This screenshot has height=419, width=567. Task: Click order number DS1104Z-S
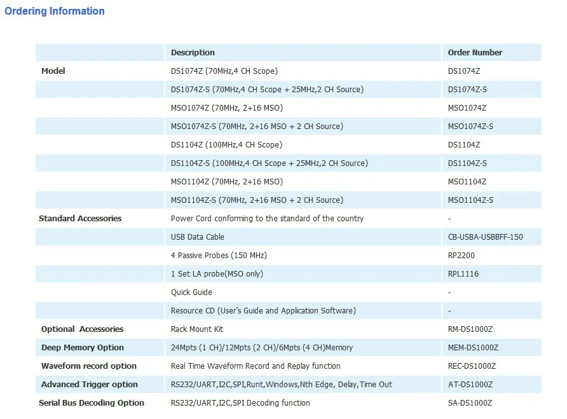point(467,163)
